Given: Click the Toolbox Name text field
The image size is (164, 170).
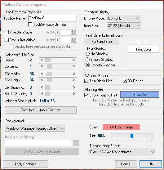Looking at the screenshot, I should point(52,18).
